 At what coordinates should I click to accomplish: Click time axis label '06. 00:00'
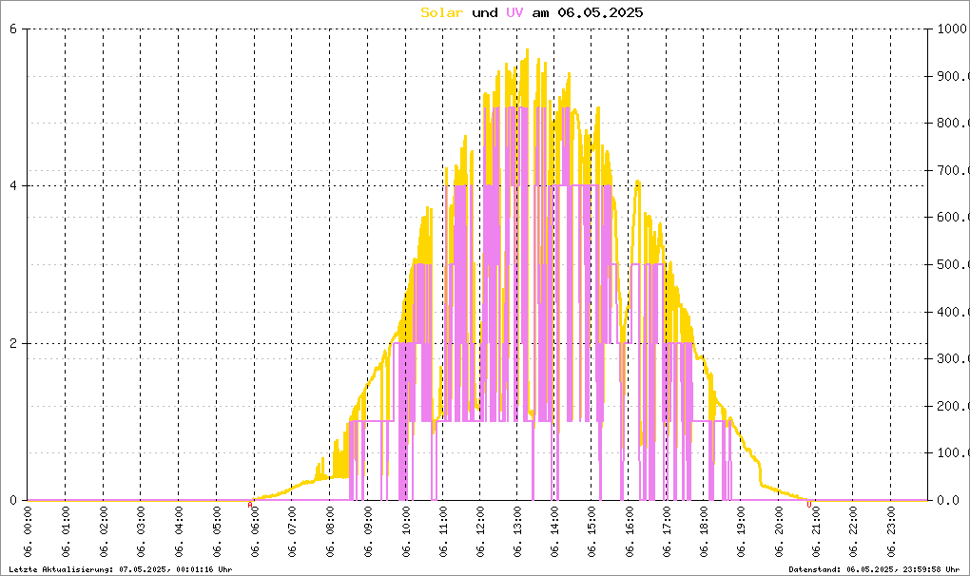point(28,531)
